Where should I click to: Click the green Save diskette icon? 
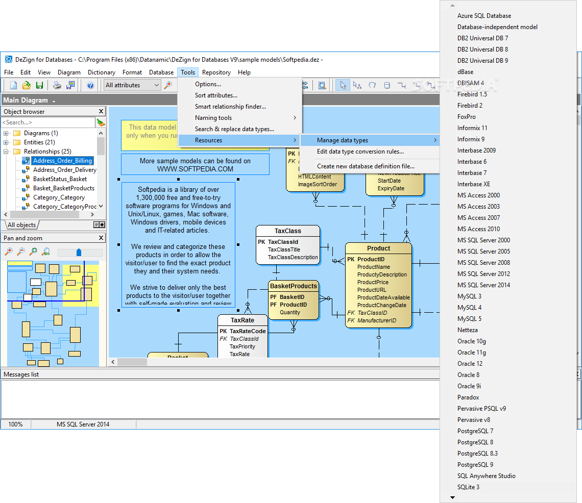click(39, 85)
